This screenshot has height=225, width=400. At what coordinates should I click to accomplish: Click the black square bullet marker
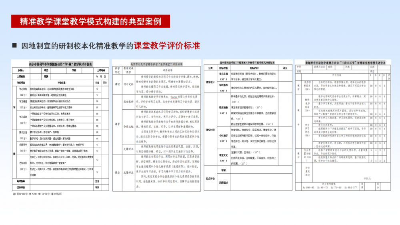[15, 46]
